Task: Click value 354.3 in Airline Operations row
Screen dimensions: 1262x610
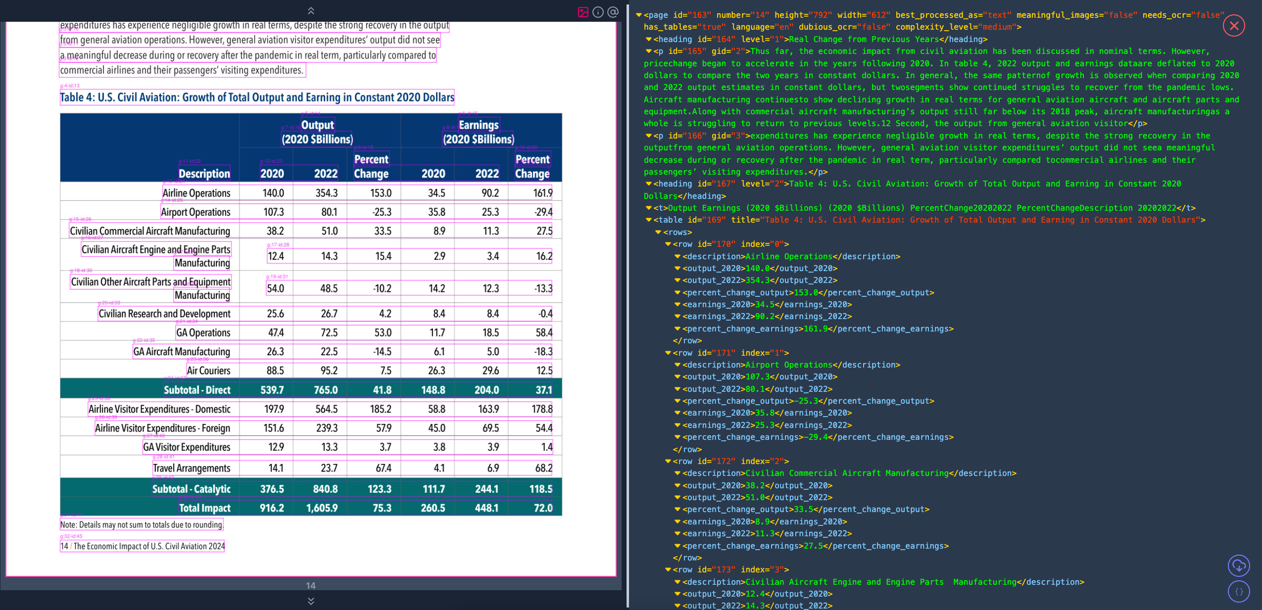Action: point(327,193)
